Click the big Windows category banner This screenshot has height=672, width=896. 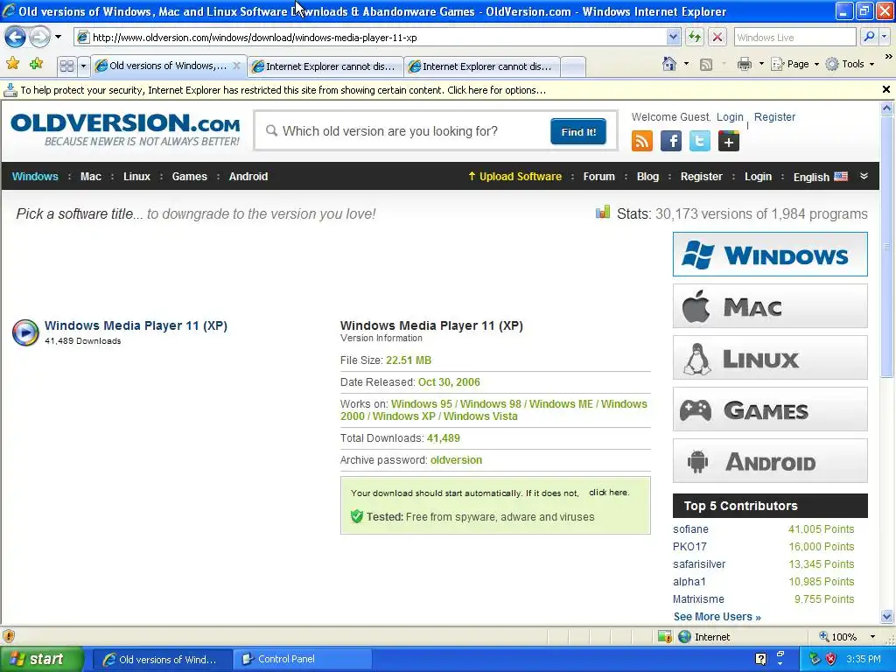pyautogui.click(x=770, y=255)
